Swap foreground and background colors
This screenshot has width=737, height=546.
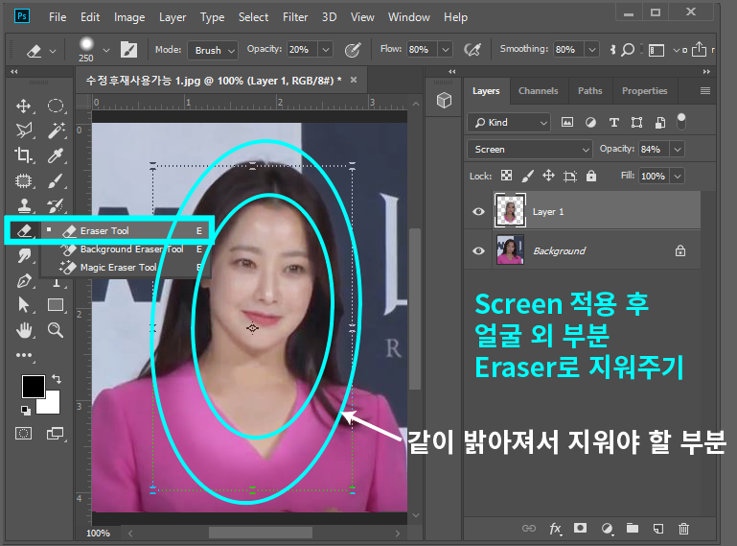pyautogui.click(x=57, y=378)
